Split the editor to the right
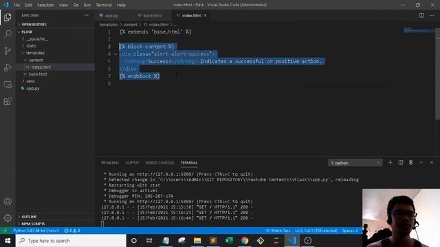This screenshot has width=440, height=247. 421,15
